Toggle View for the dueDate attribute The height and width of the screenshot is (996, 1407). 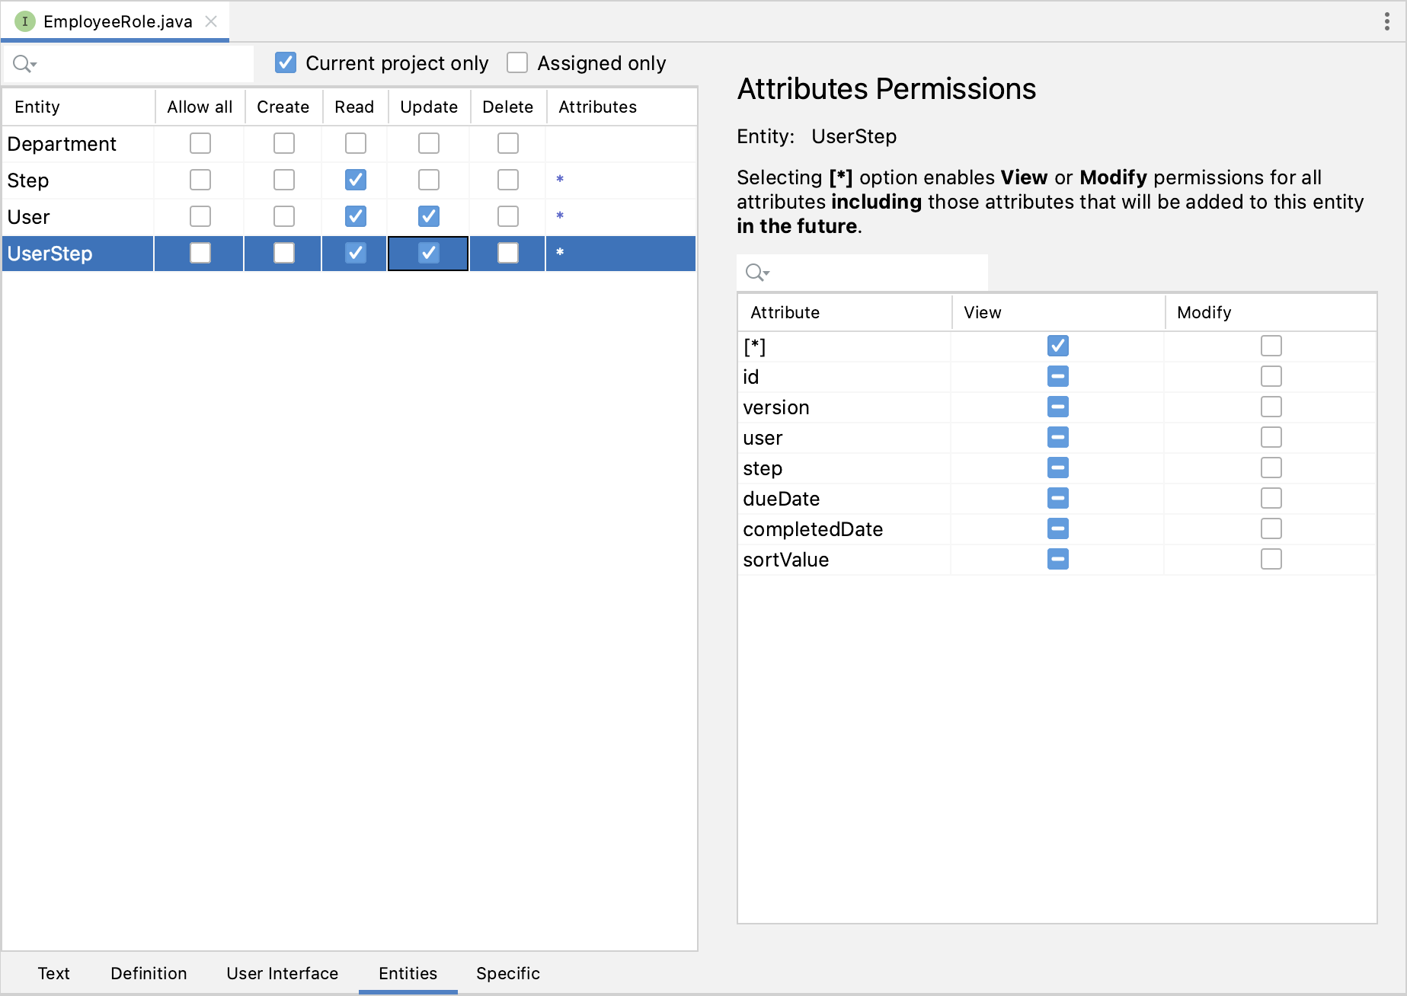click(1057, 498)
